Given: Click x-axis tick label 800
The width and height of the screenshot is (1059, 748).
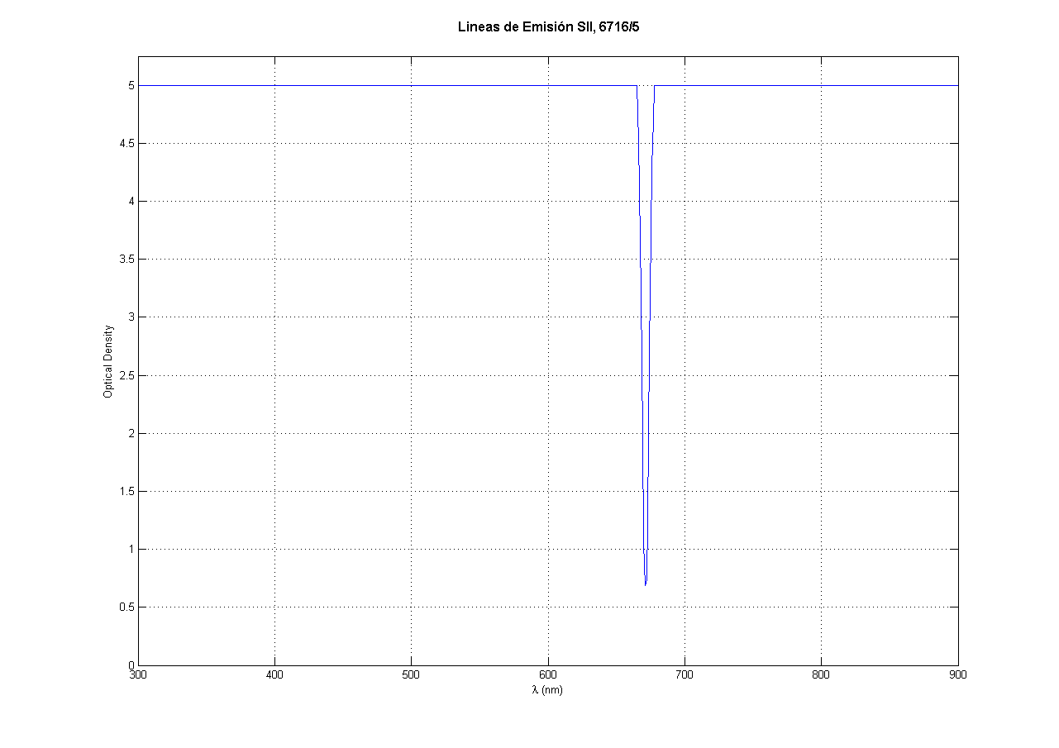Looking at the screenshot, I should point(821,675).
